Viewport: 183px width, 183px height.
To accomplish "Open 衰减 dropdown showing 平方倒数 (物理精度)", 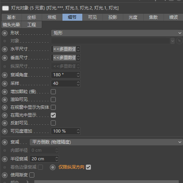I will [106, 142].
